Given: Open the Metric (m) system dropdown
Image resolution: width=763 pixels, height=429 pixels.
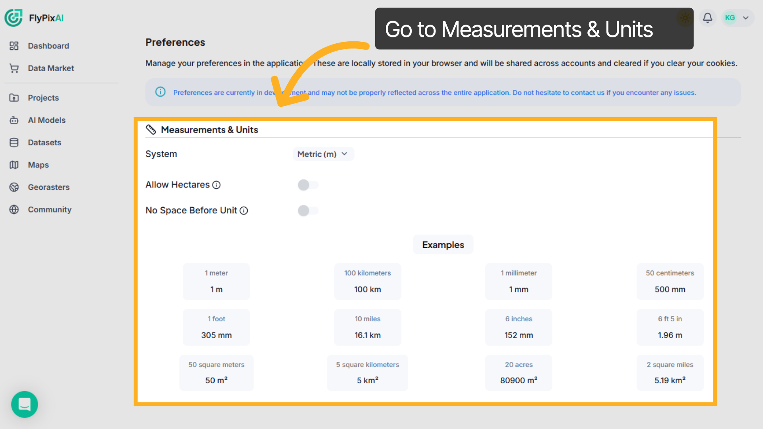Looking at the screenshot, I should [x=323, y=154].
